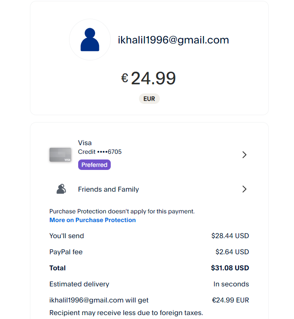Click the Visa card name text
This screenshot has height=319, width=294.
85,143
